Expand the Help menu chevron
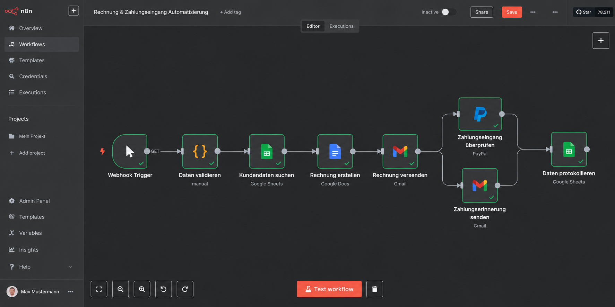 point(70,267)
